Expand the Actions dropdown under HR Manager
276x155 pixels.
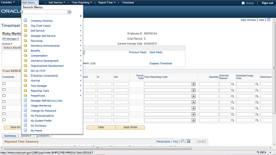[x=7, y=44]
